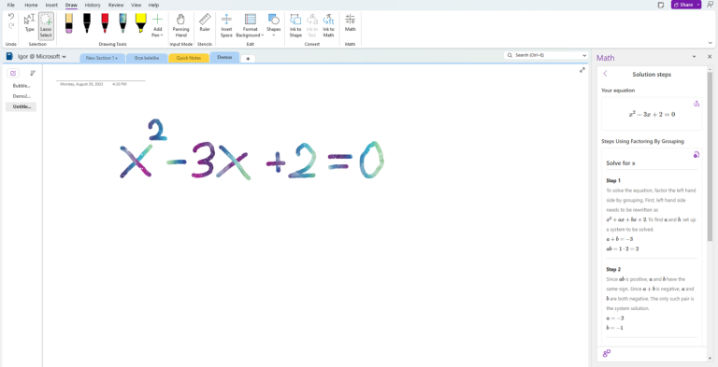This screenshot has height=367, width=718.
Task: Click the sort pages icon
Action: click(33, 73)
